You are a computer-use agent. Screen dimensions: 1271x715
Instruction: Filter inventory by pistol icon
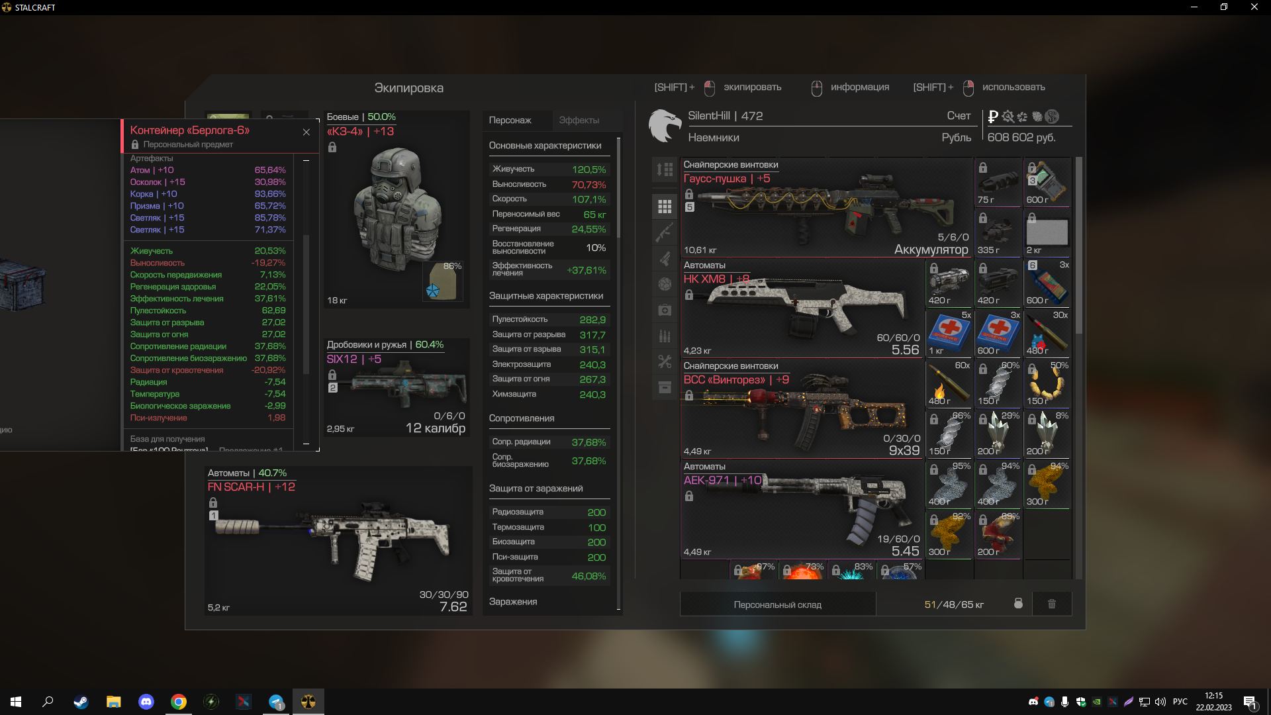point(665,258)
